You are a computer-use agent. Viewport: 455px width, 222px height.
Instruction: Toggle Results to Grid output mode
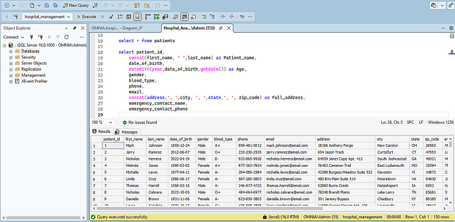point(184,17)
